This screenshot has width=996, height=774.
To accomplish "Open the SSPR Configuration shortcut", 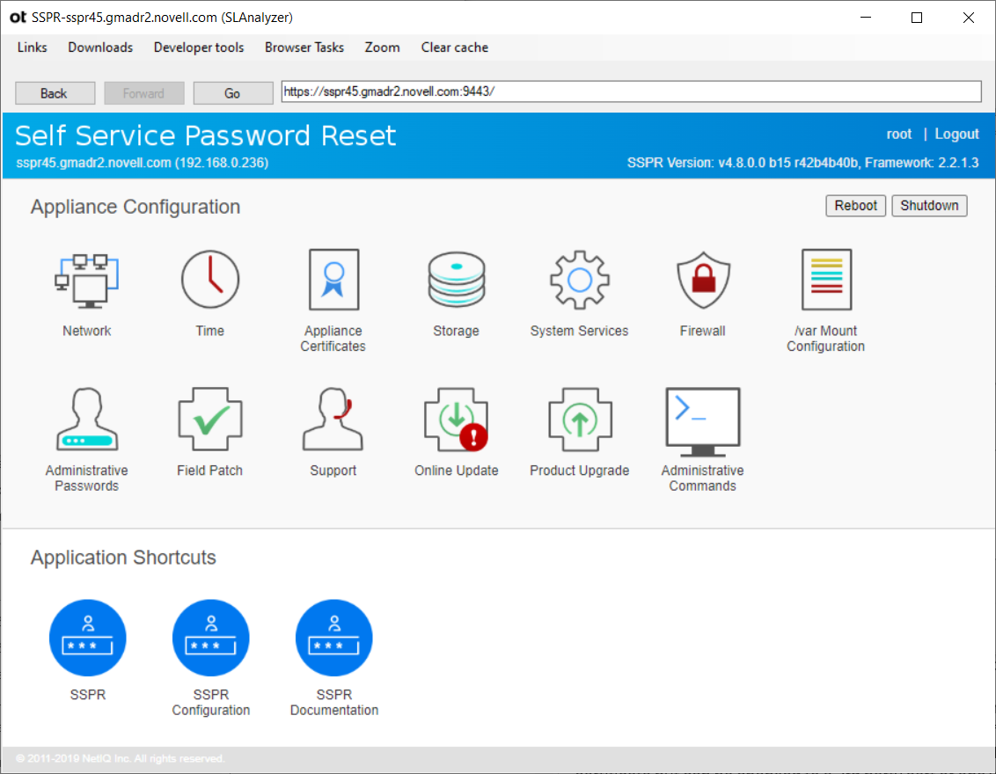I will tap(210, 638).
